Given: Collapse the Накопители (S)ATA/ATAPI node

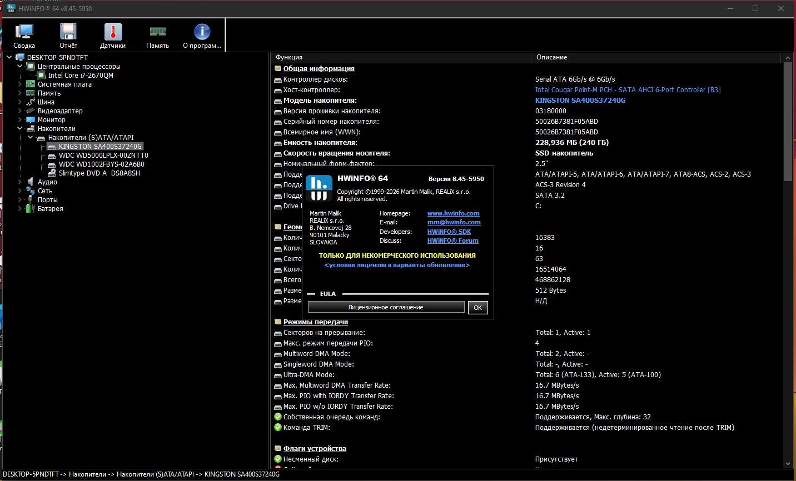Looking at the screenshot, I should pyautogui.click(x=31, y=138).
